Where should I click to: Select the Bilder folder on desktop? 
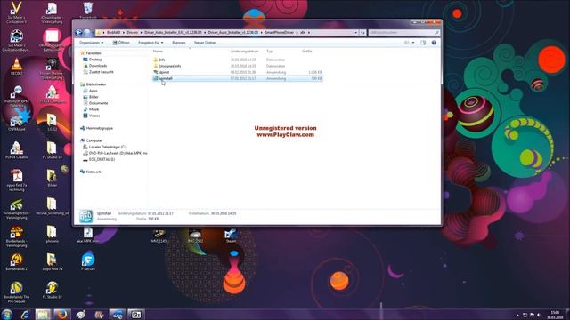point(52,178)
